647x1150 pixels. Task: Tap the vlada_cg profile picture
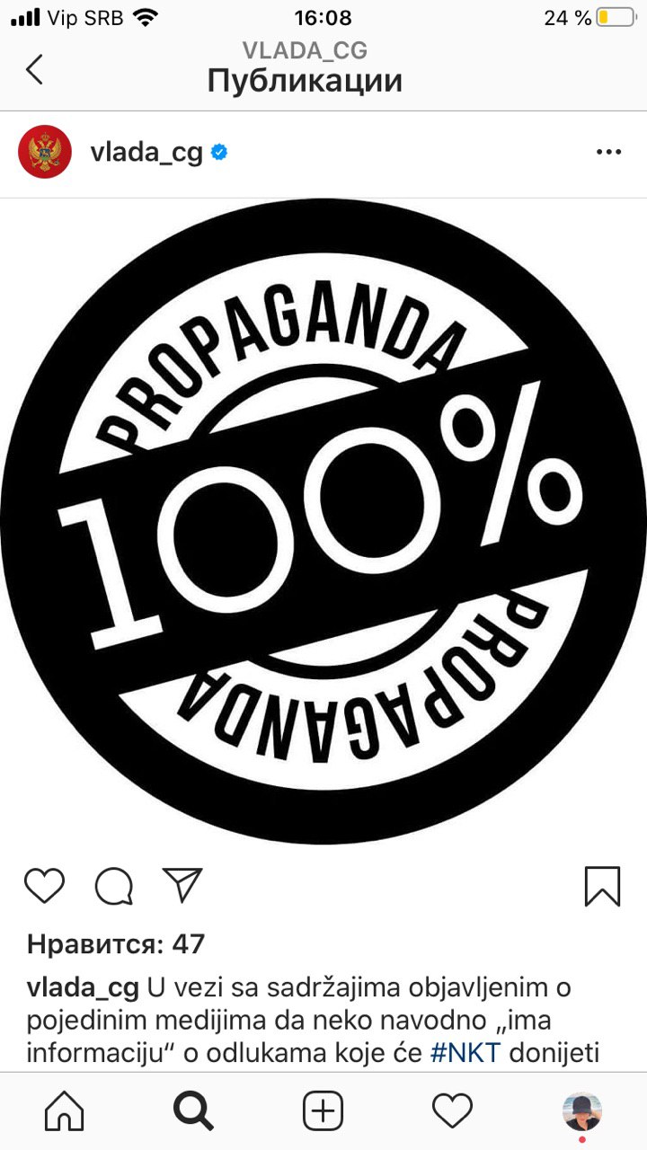click(x=45, y=152)
